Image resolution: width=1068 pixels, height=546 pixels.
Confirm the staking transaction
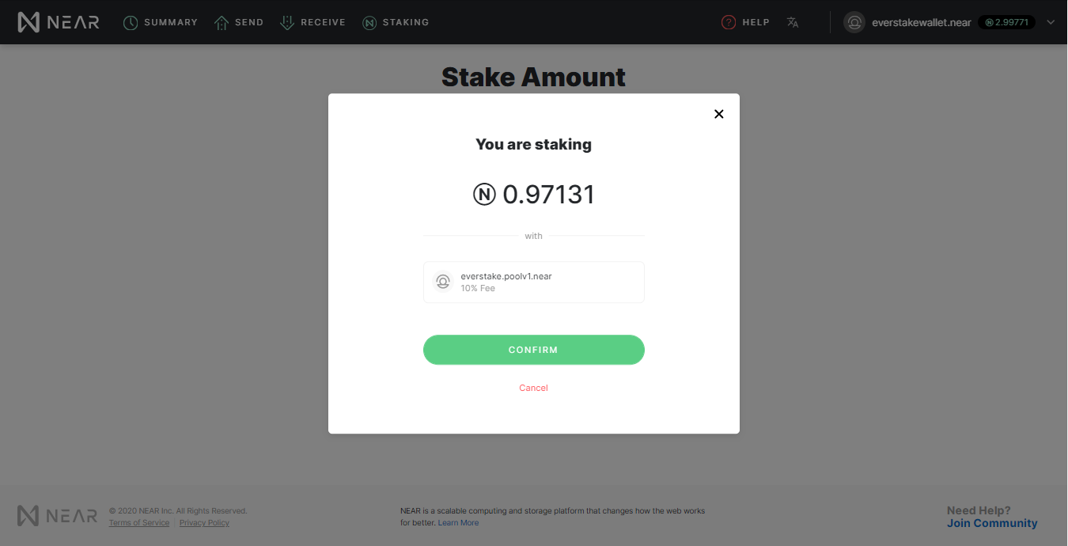[x=534, y=350]
